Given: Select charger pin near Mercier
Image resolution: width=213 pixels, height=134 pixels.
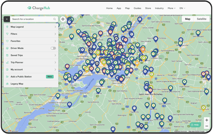Looking at the screenshot, I should point(98,91).
